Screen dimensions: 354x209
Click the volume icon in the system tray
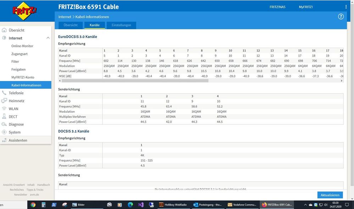click(326, 205)
